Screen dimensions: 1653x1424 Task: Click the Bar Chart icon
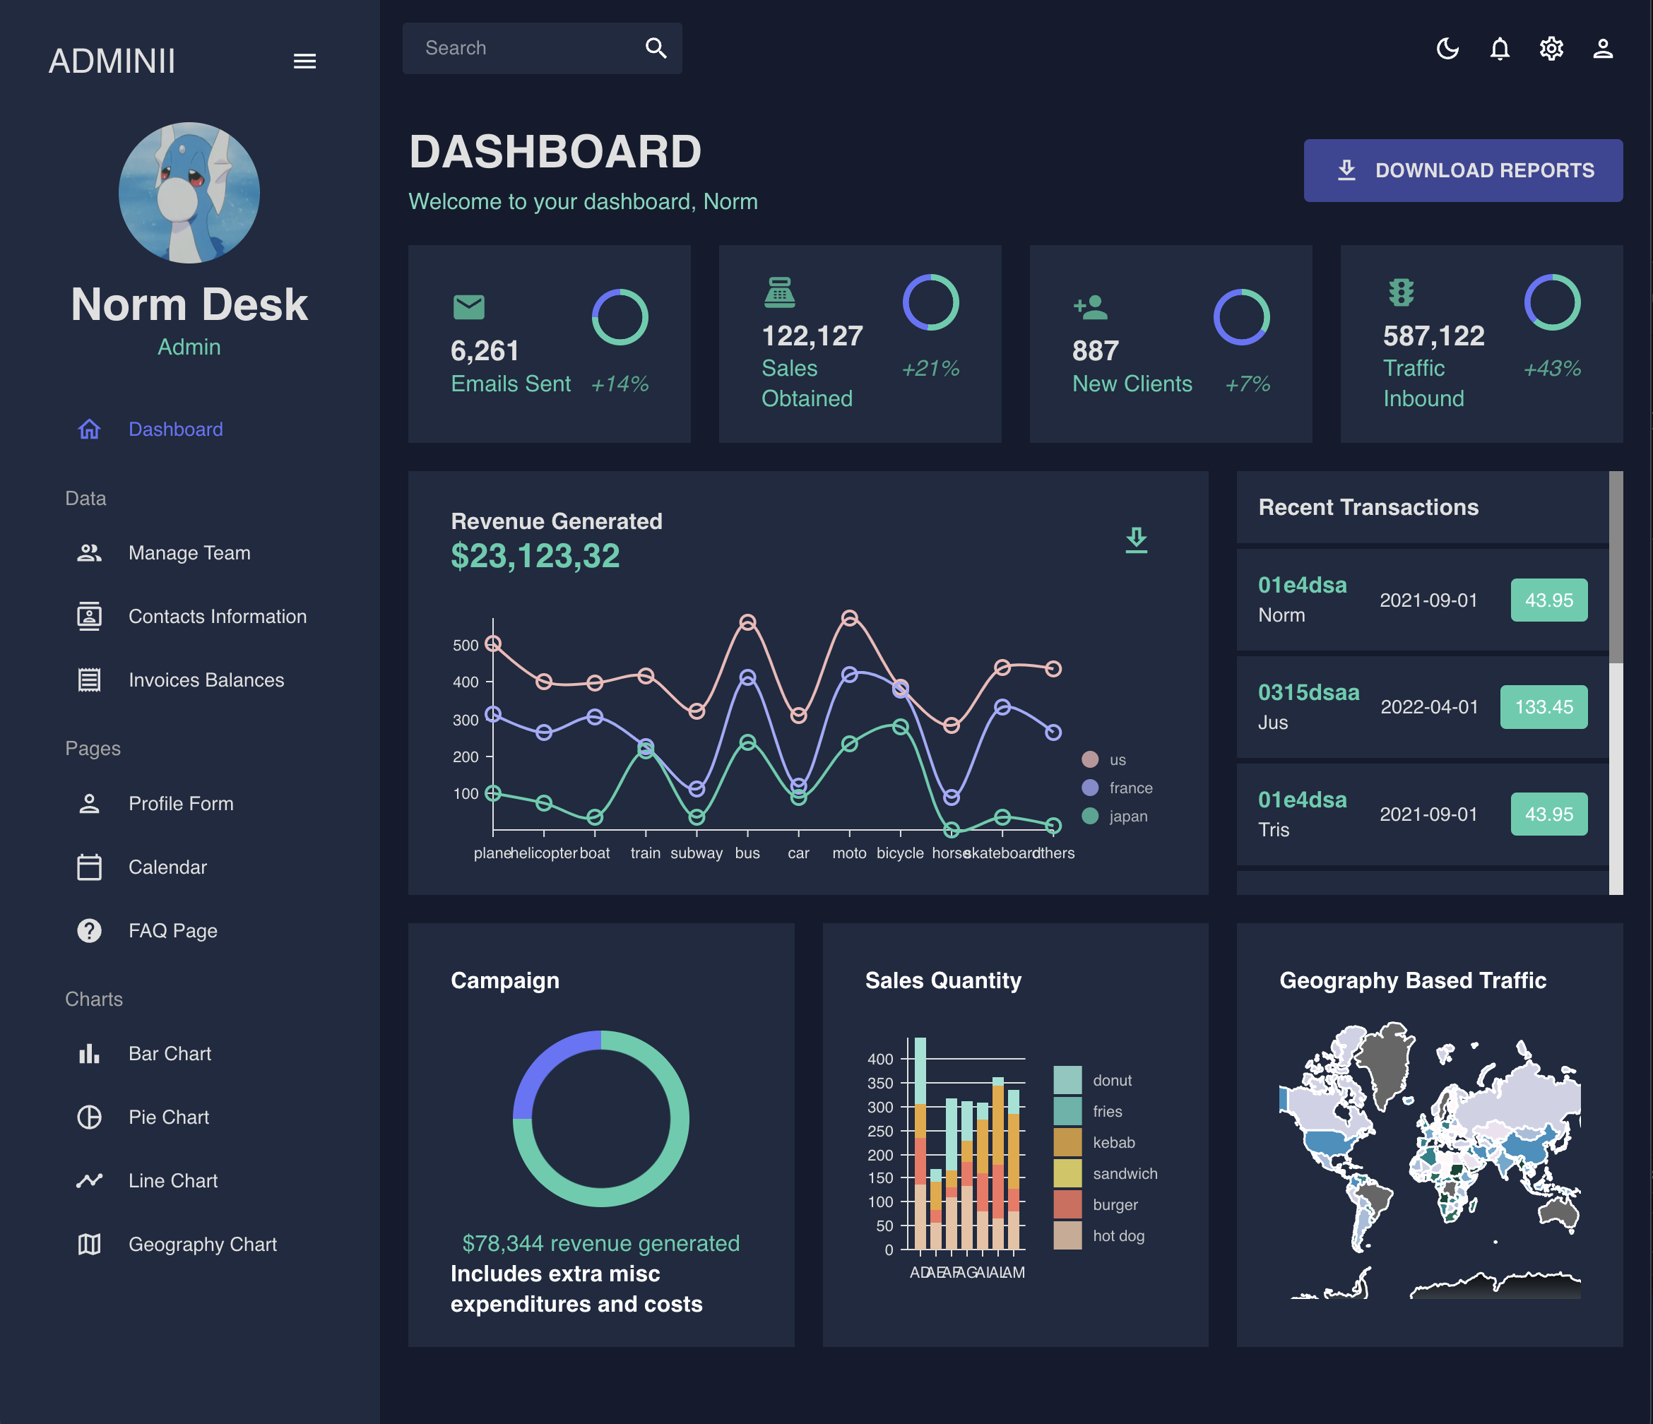[89, 1054]
